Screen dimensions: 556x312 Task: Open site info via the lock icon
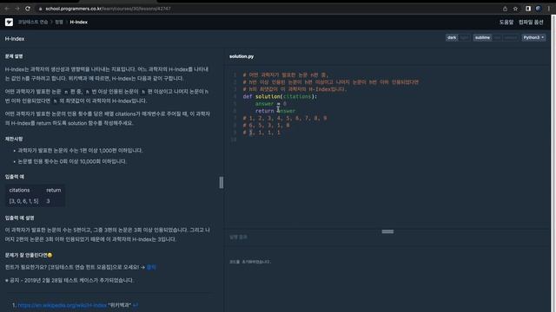click(41, 9)
